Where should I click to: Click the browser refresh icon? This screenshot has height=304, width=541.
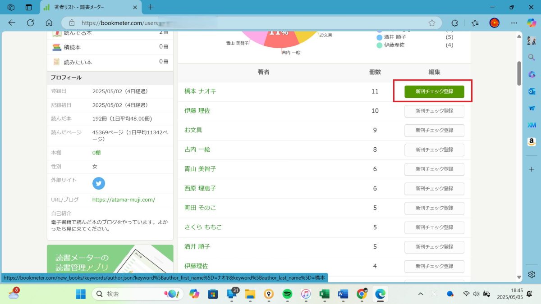coord(31,23)
